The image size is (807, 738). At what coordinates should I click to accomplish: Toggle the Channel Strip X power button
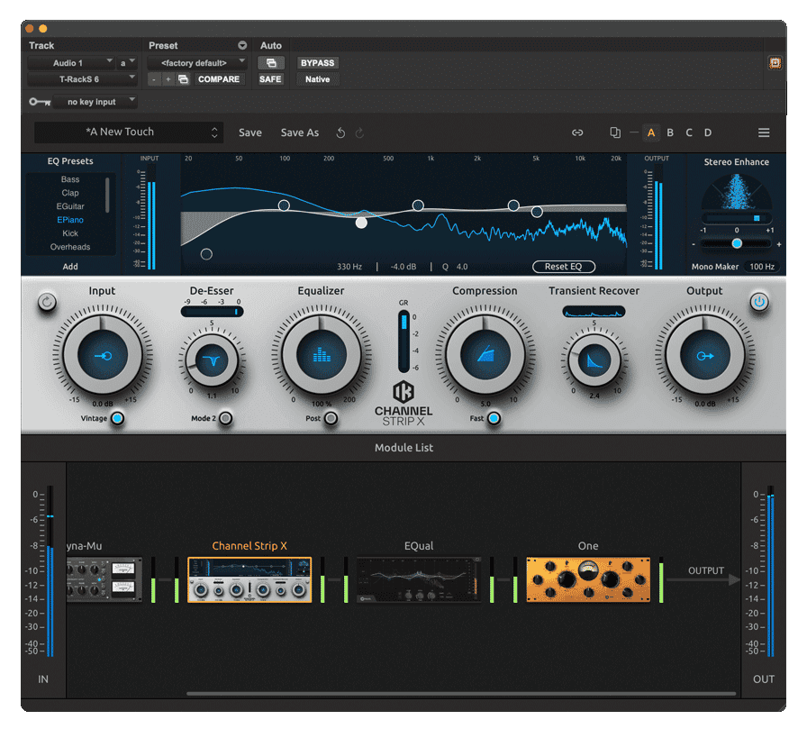click(759, 302)
